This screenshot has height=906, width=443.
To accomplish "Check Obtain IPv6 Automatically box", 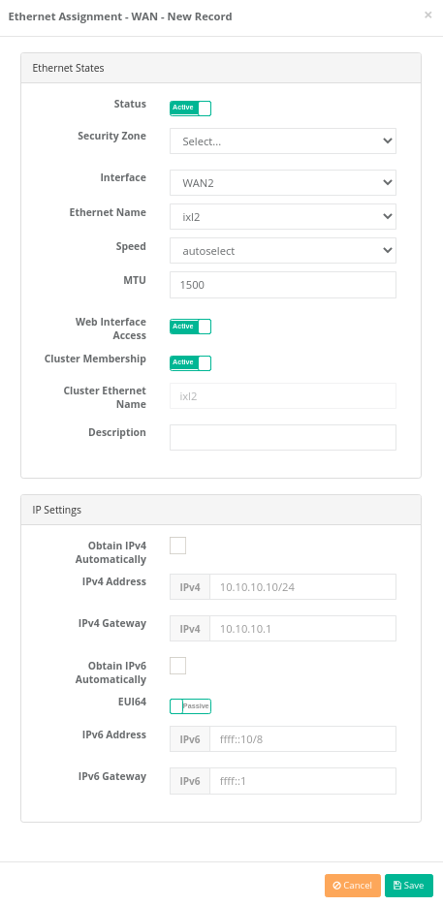I will pyautogui.click(x=177, y=666).
